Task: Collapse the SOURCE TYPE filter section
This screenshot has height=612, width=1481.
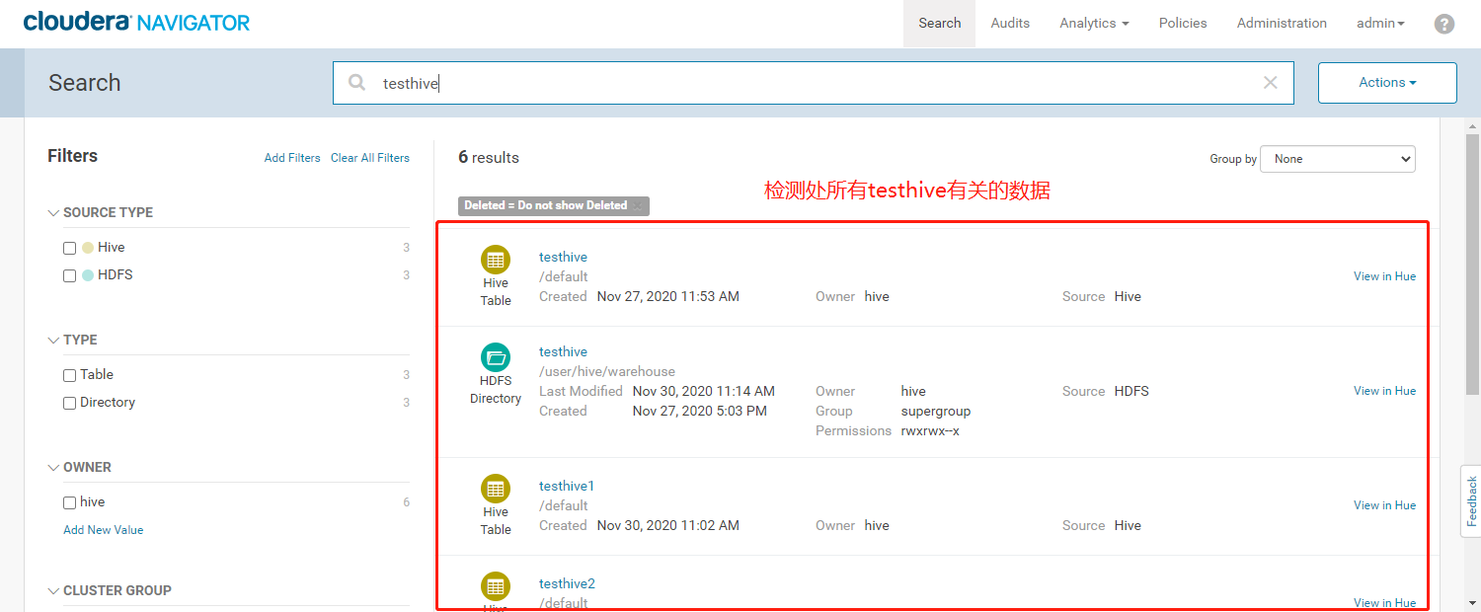Action: [x=53, y=212]
